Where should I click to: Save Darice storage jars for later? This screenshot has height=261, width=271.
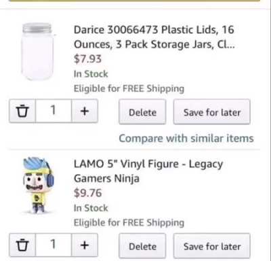pyautogui.click(x=212, y=111)
